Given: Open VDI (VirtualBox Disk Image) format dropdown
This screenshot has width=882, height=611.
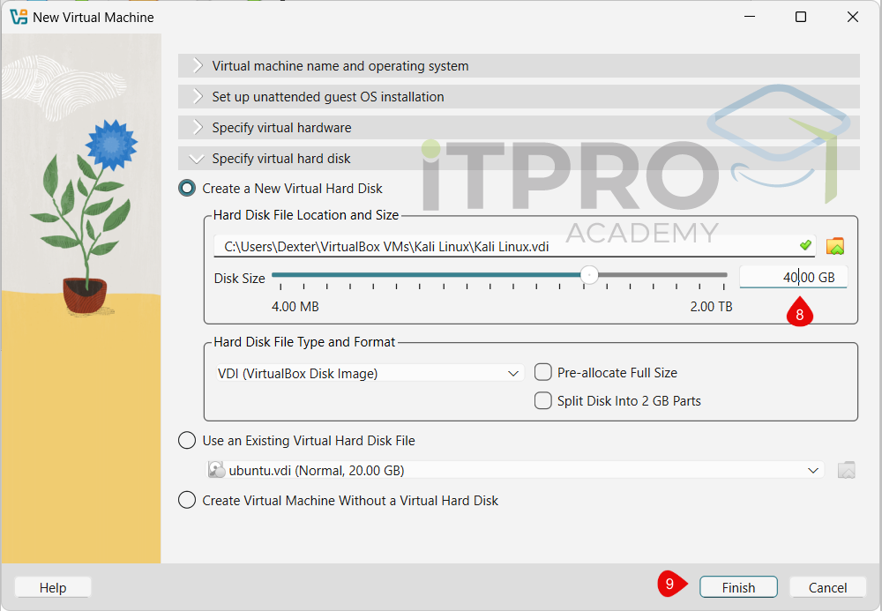Looking at the screenshot, I should tap(370, 373).
